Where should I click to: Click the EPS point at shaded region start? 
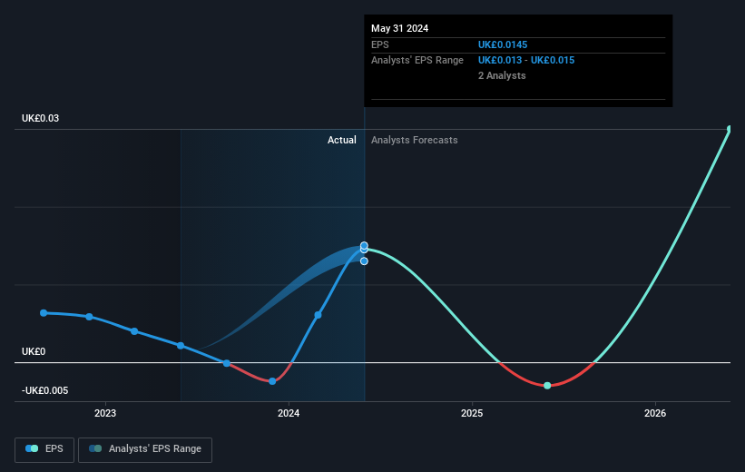[181, 346]
